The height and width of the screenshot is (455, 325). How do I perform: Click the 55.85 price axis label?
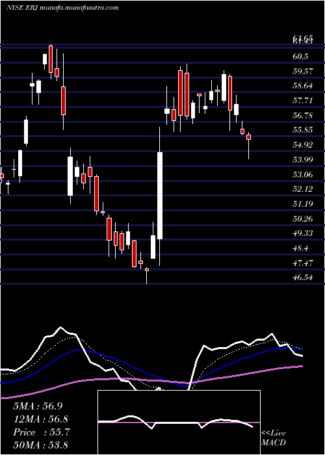pos(303,130)
